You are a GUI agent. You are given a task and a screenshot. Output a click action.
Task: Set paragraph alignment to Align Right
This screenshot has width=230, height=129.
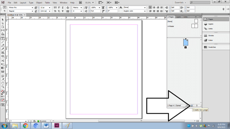pos(158,8)
